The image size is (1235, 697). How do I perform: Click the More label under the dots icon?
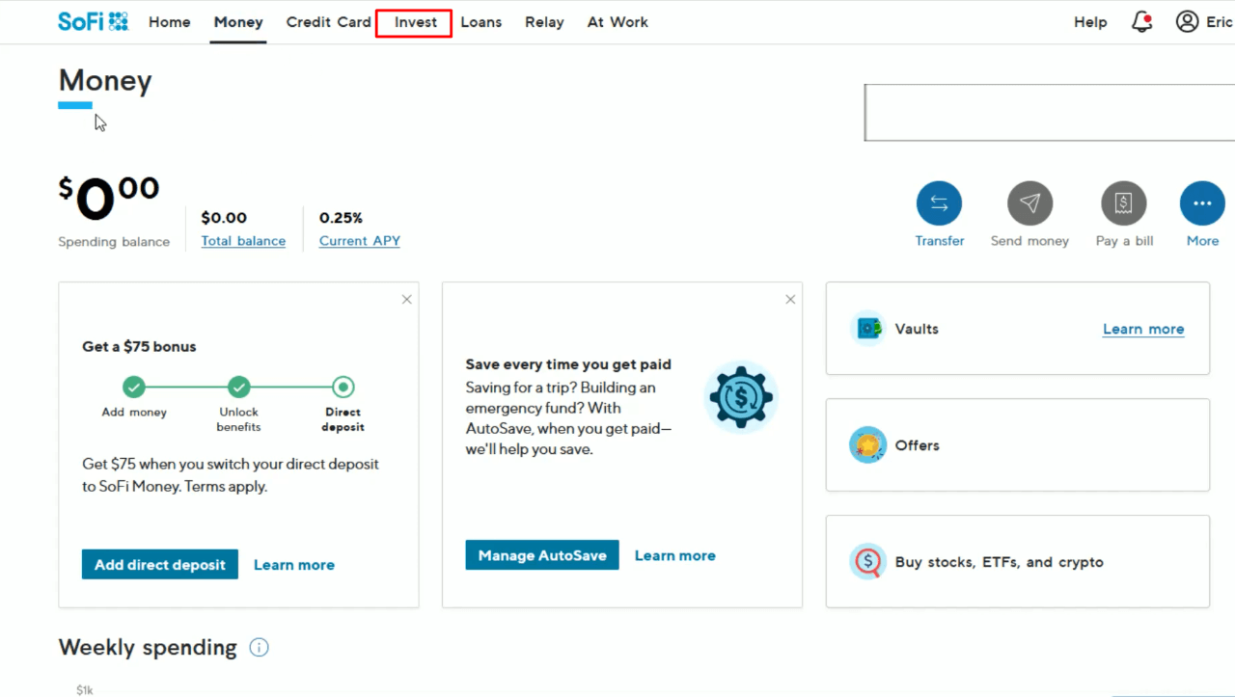coord(1202,241)
